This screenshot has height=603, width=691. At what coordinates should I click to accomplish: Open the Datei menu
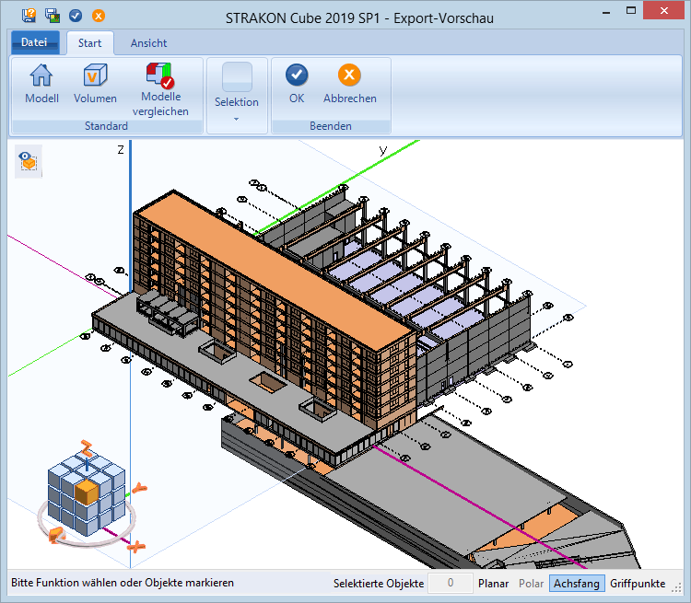[34, 42]
